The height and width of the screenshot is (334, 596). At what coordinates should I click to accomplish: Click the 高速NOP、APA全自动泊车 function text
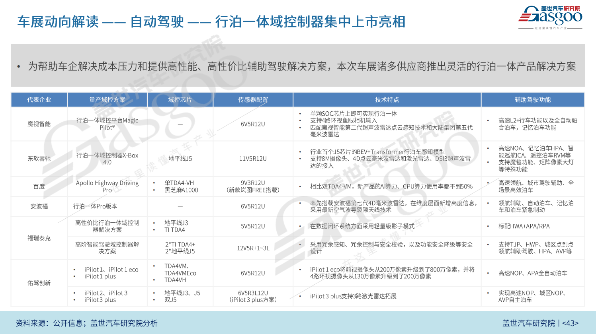tap(533, 273)
